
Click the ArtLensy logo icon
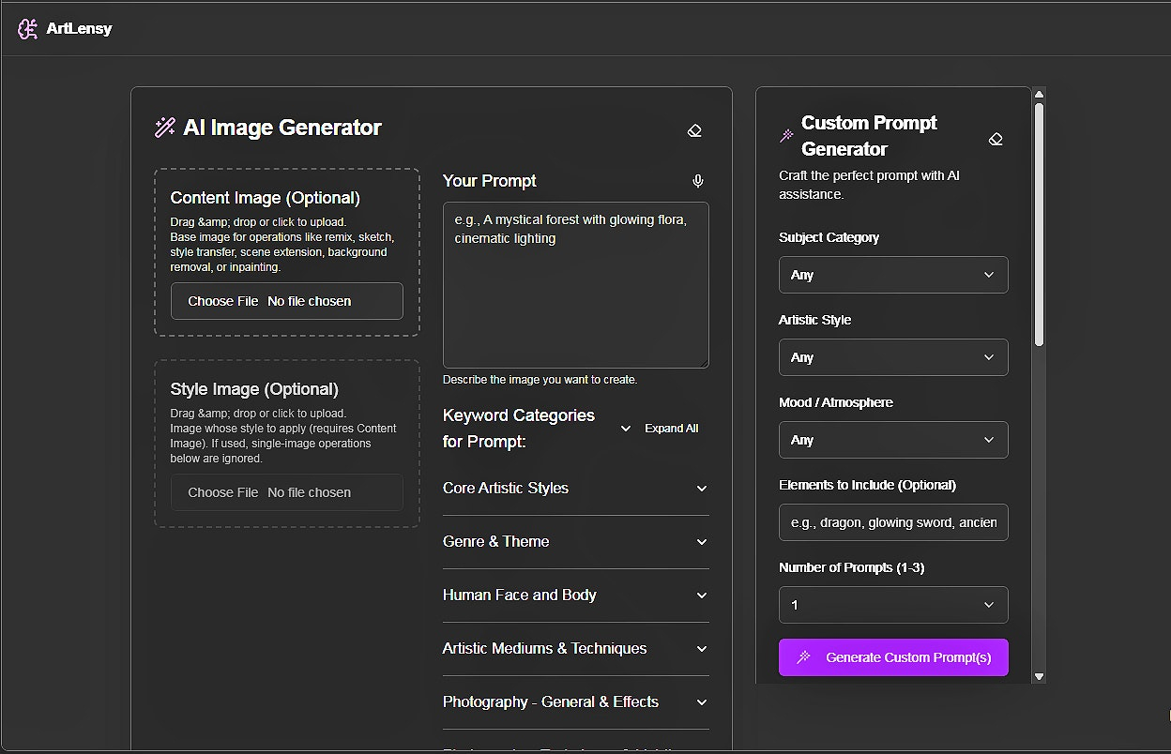coord(27,29)
